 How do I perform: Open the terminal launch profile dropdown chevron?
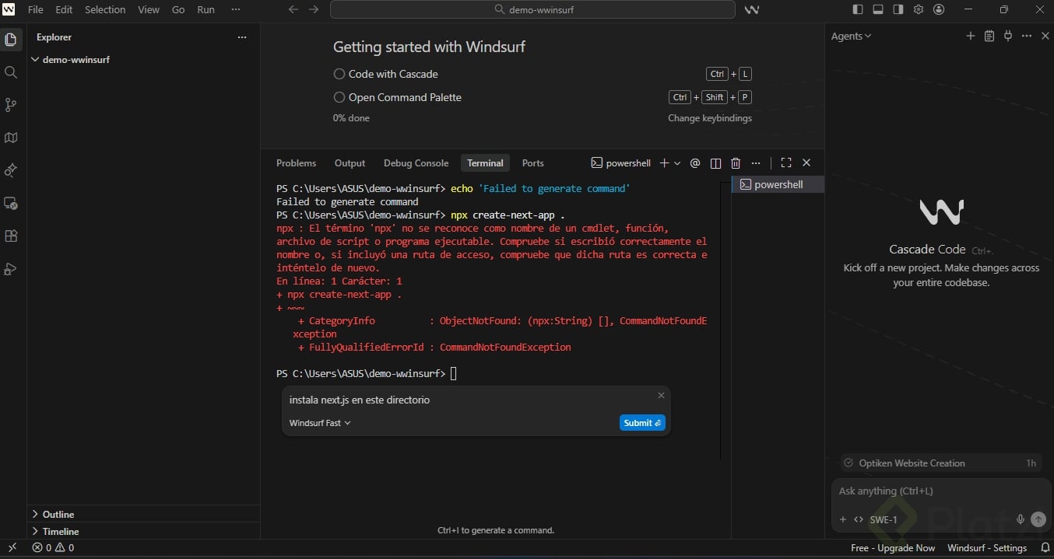[677, 163]
